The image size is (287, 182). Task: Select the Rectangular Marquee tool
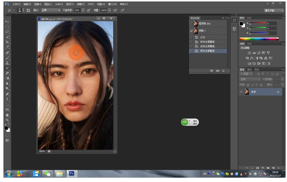(x=7, y=27)
